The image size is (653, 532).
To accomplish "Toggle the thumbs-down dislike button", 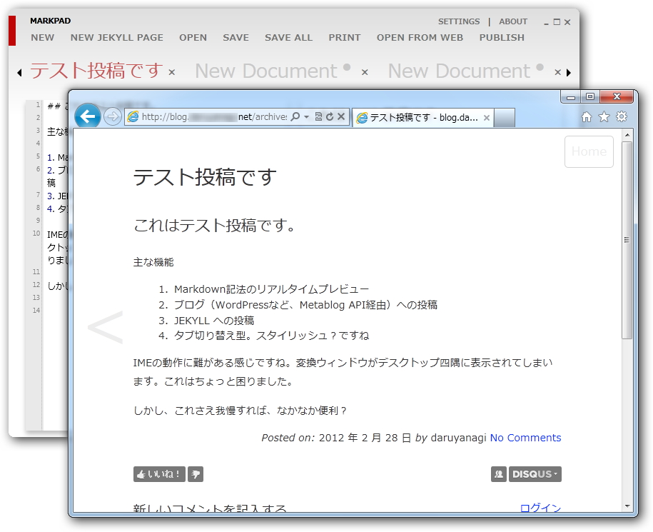I will click(196, 474).
